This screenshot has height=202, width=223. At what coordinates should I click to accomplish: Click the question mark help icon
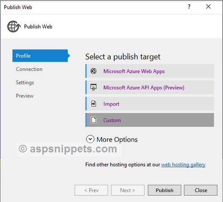pyautogui.click(x=189, y=7)
